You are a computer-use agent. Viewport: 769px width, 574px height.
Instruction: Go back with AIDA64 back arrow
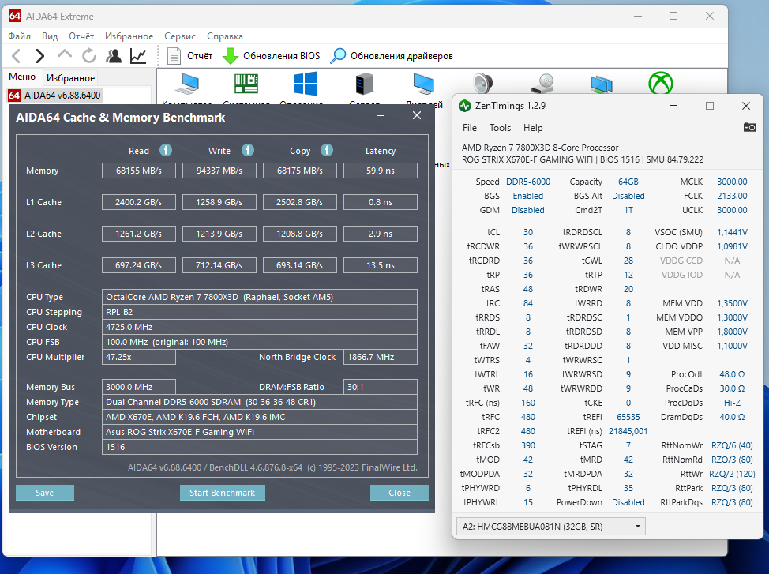pos(16,56)
